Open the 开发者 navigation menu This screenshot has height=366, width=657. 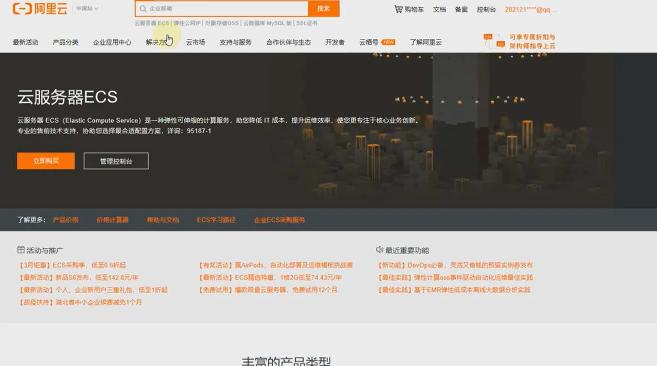335,42
